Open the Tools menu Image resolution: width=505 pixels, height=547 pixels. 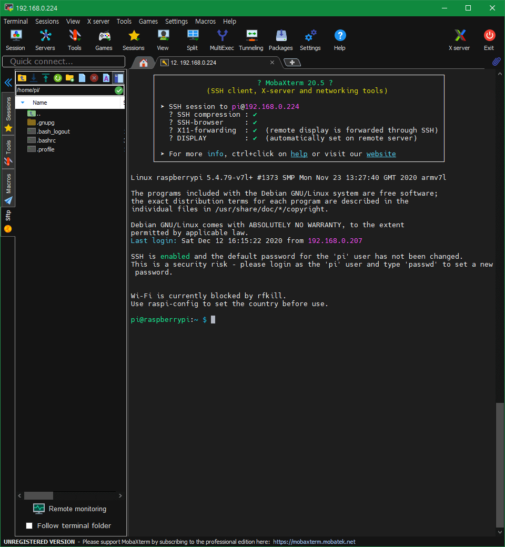click(x=124, y=21)
